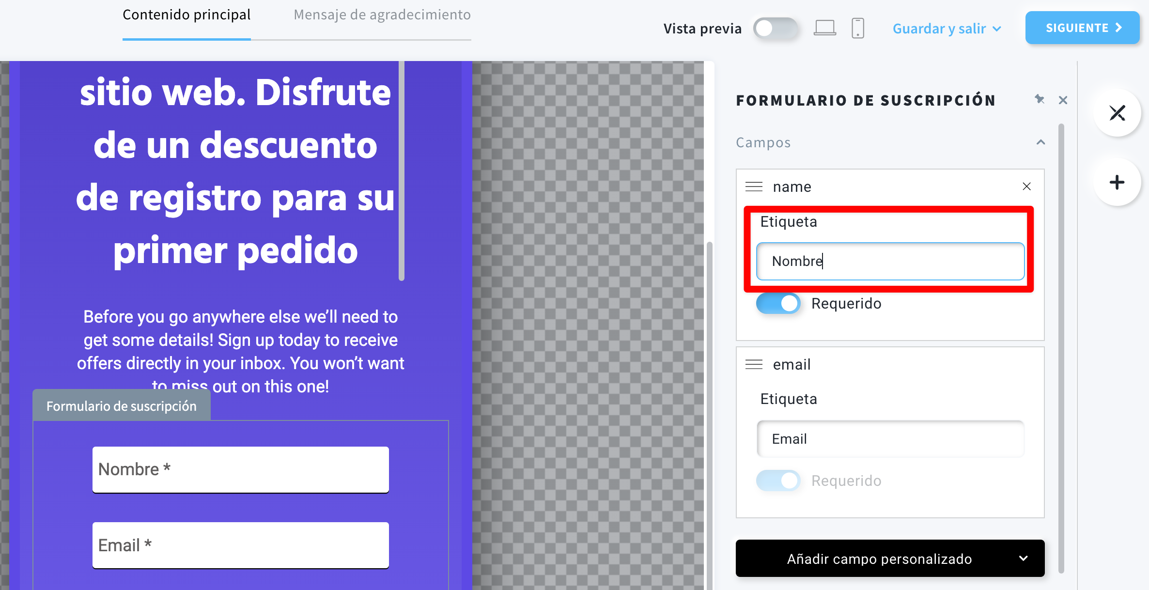Remove the name field with its X
This screenshot has width=1149, height=590.
tap(1026, 186)
